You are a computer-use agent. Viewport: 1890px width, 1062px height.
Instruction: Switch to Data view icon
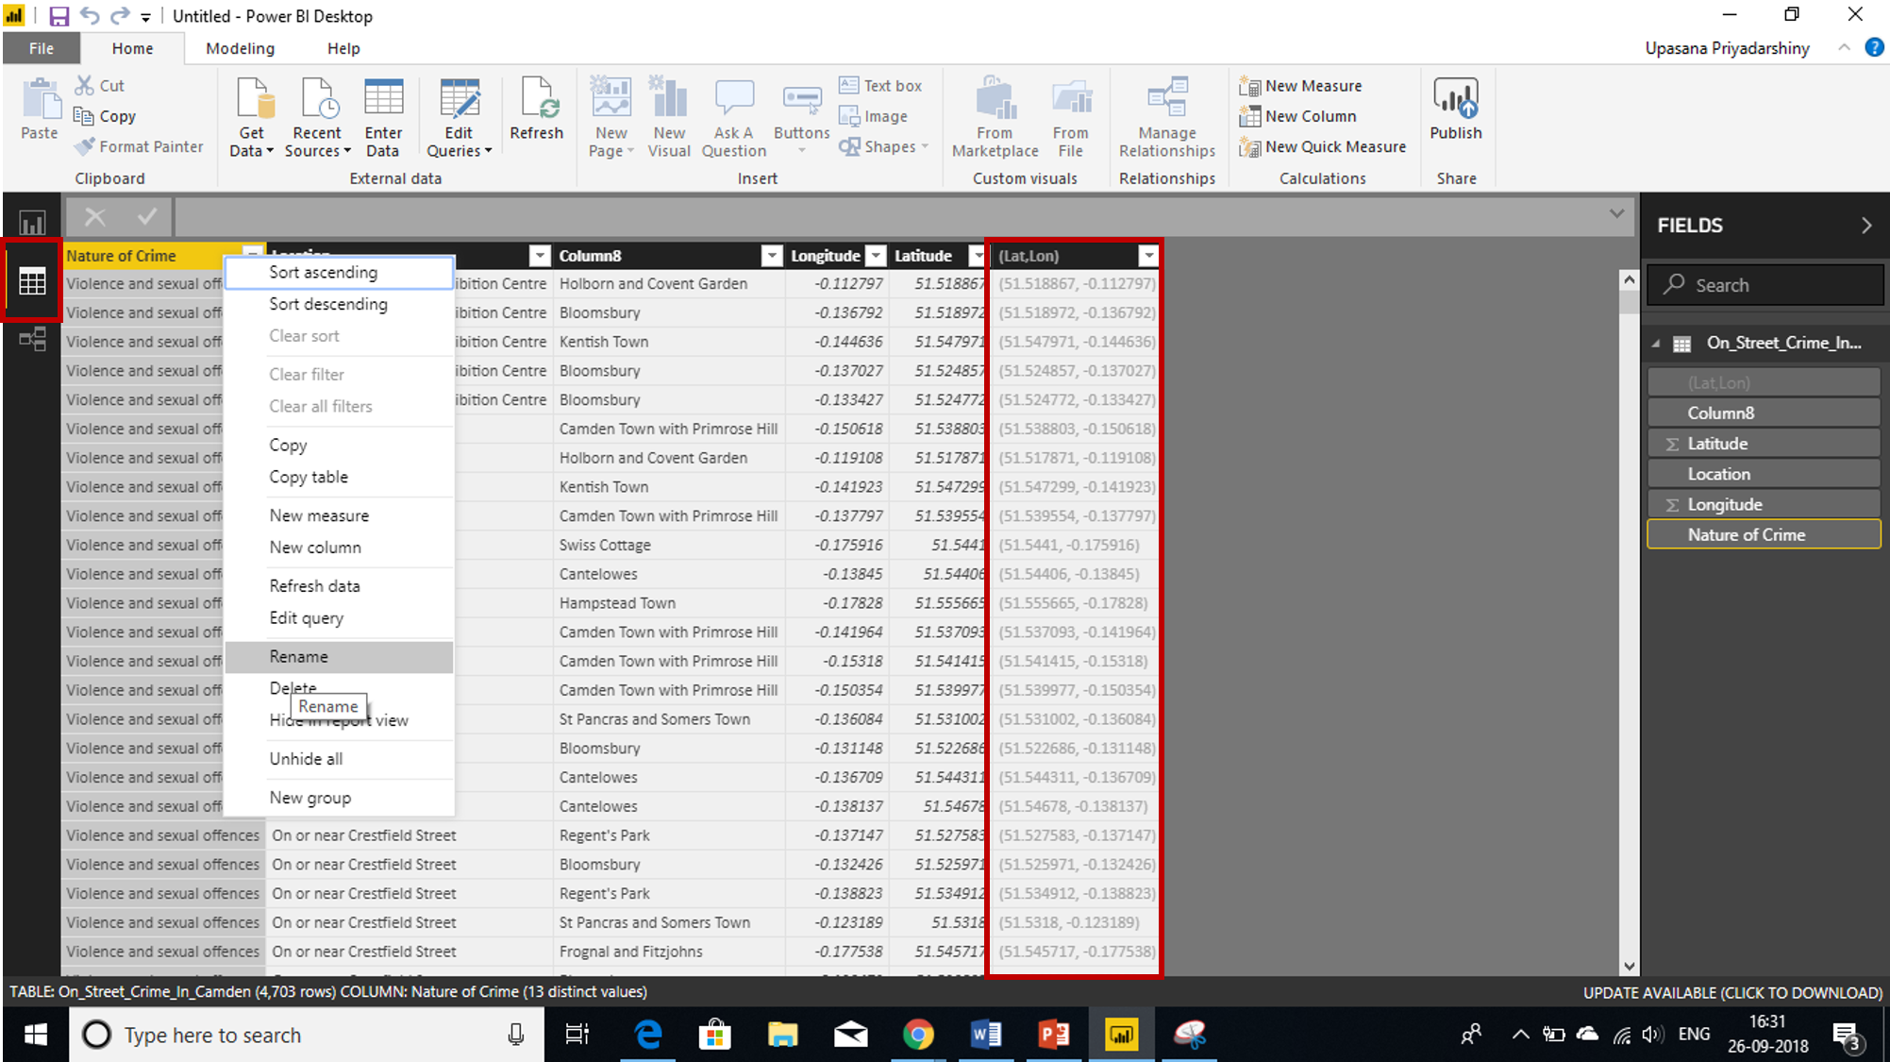pos(32,281)
